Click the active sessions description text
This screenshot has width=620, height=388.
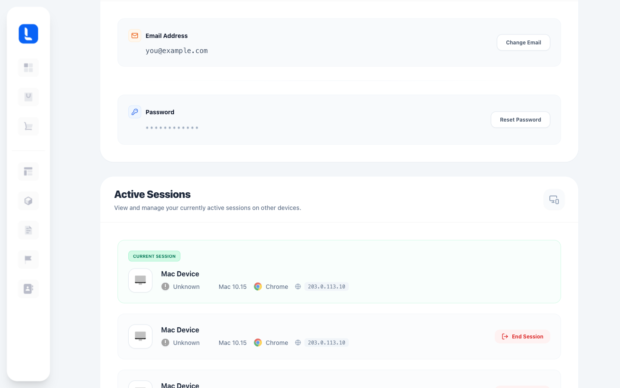[x=208, y=208]
